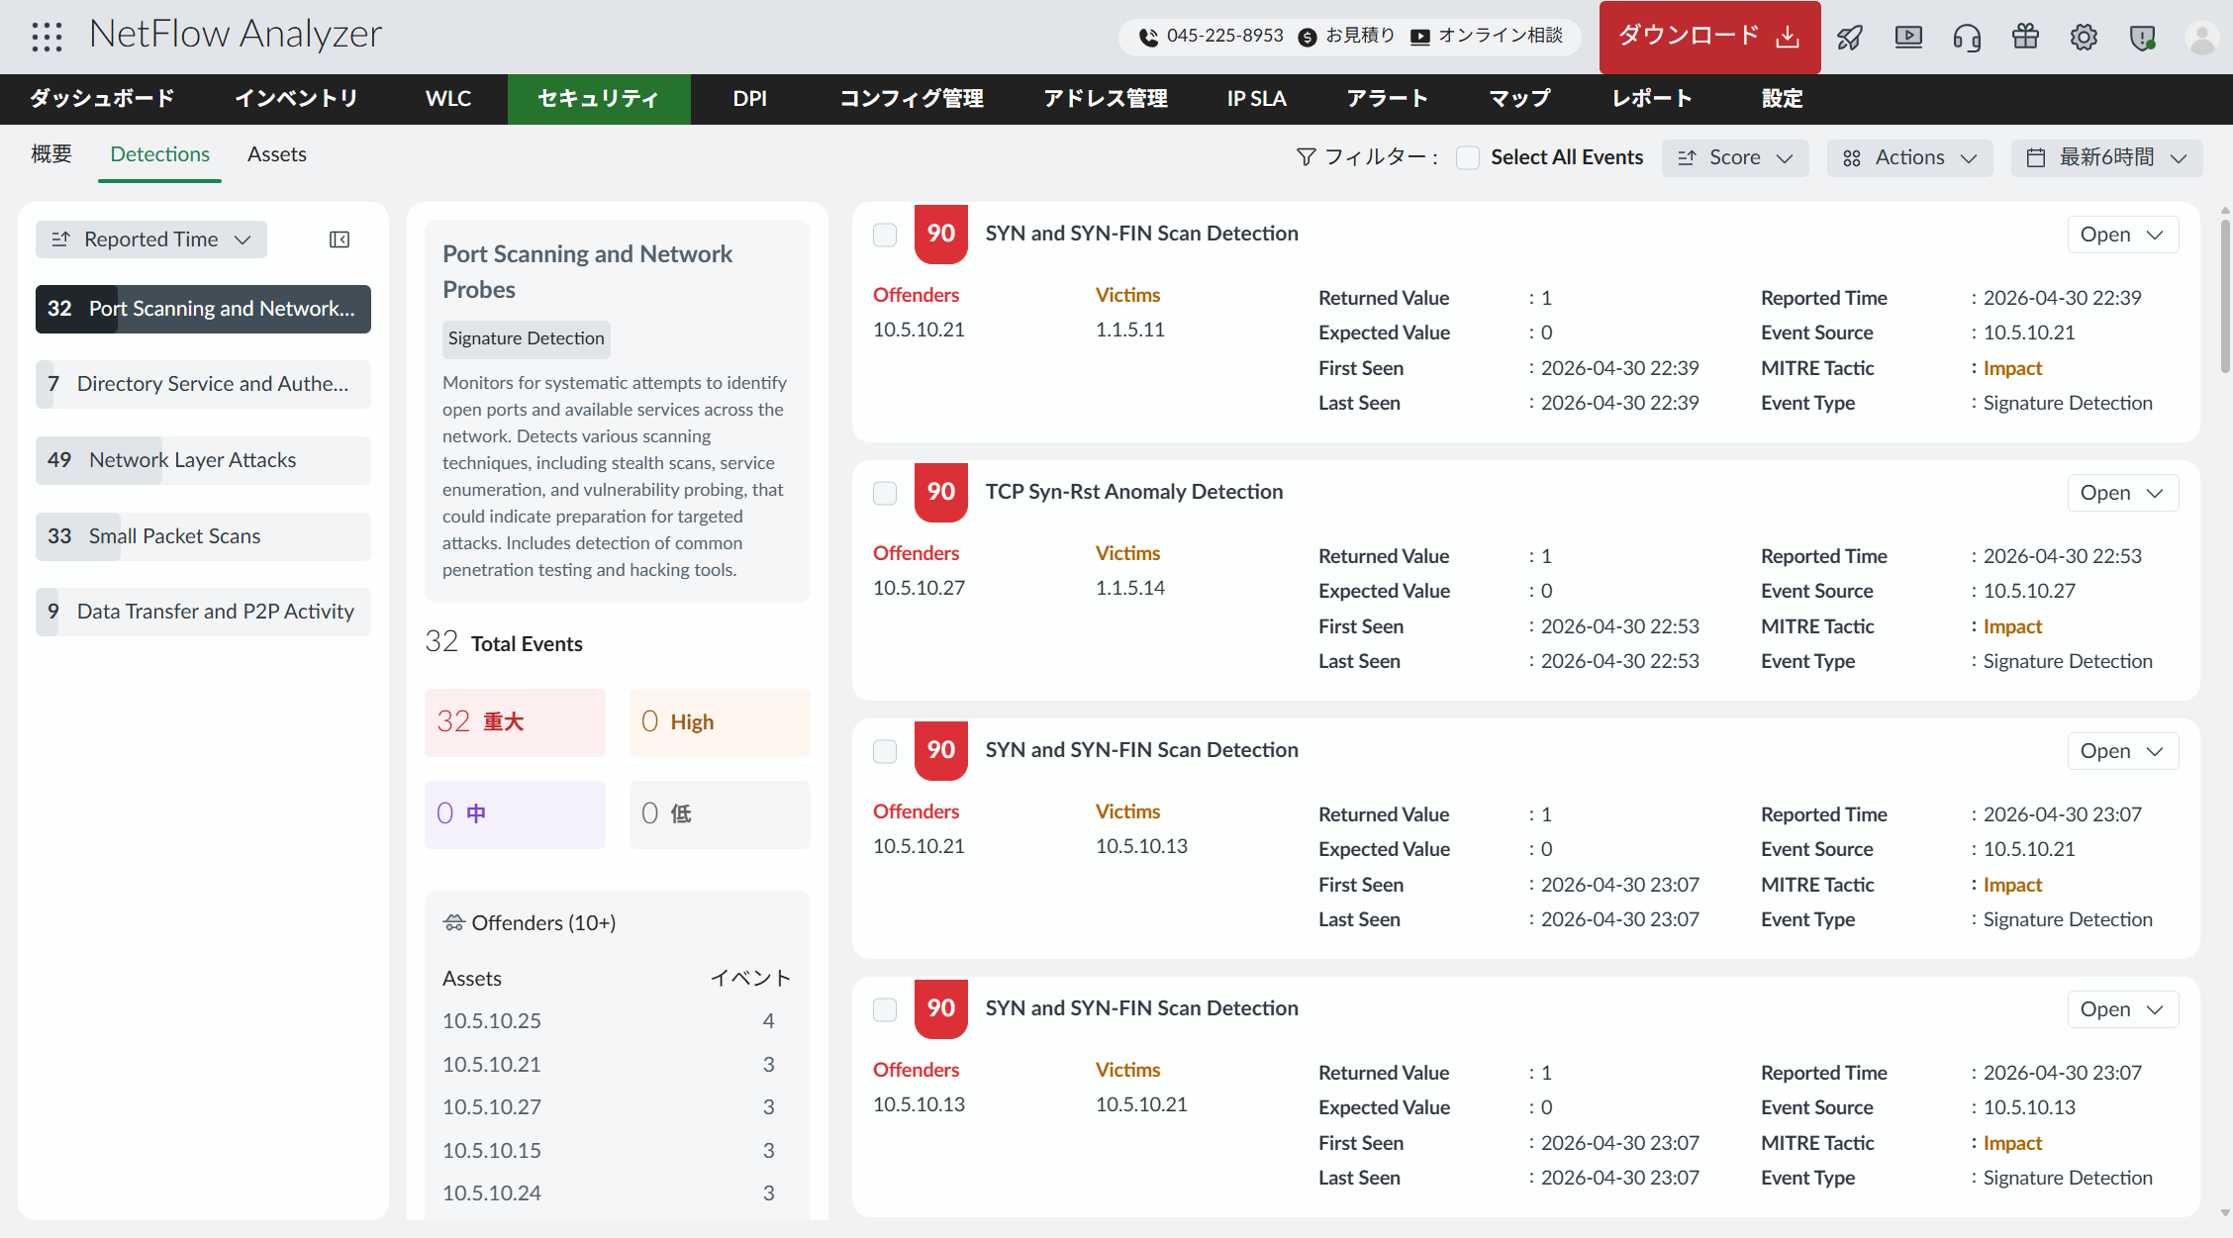Click the Score sort icon
The image size is (2233, 1238).
point(1687,158)
